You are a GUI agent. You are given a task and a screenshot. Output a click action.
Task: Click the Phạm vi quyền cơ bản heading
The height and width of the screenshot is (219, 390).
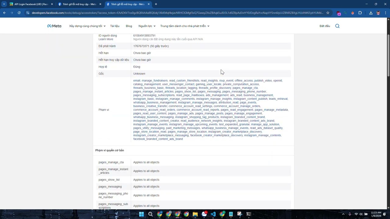[x=109, y=150]
